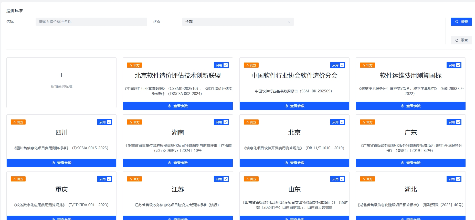Toggle the 启用 checkbox for 湖北
Screen dimensions: 475x220
click(458, 179)
